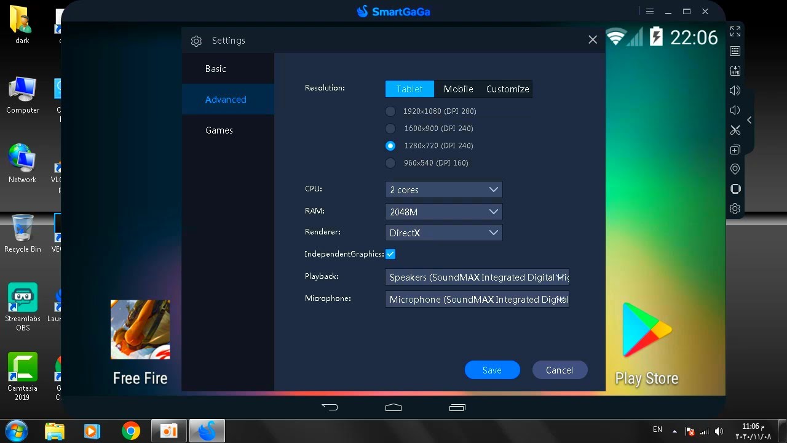This screenshot has height=443, width=787.
Task: Tap the Android home navigation button
Action: 393,407
